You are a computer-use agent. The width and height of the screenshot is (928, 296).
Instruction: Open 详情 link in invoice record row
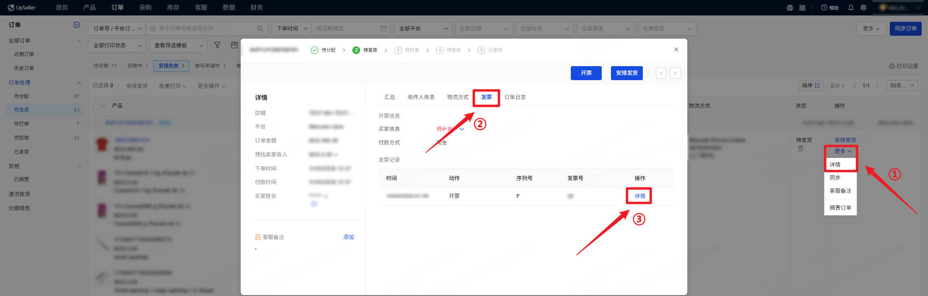click(640, 196)
